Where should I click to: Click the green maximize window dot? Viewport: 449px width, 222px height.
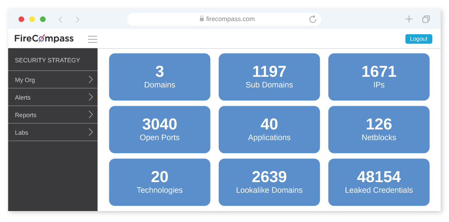tap(43, 19)
